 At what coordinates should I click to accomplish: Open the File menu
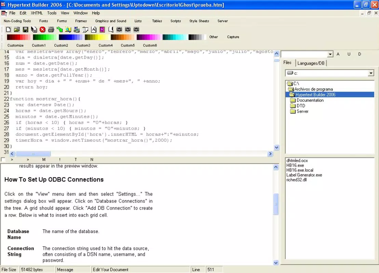click(12, 13)
